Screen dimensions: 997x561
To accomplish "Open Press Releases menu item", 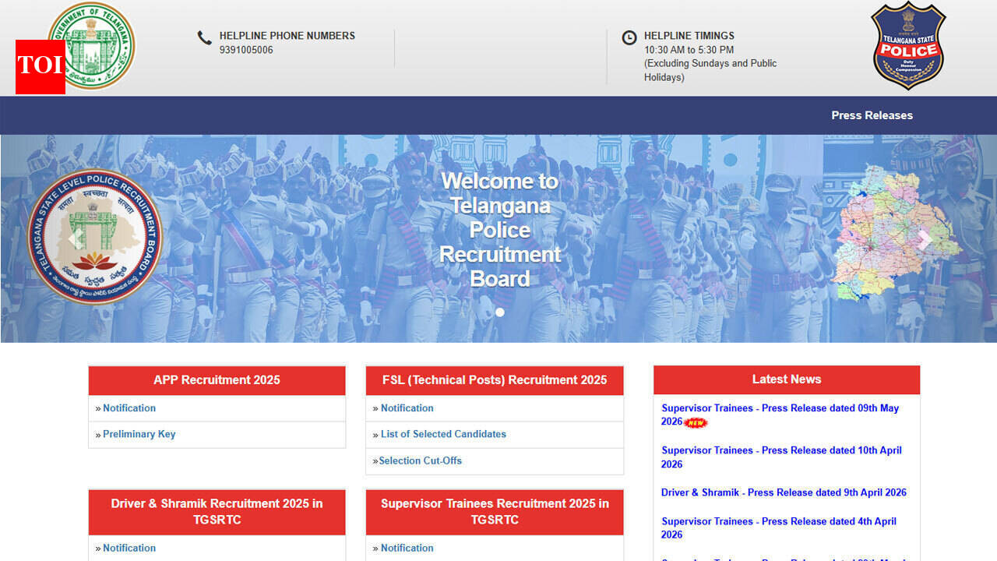I will tap(872, 115).
